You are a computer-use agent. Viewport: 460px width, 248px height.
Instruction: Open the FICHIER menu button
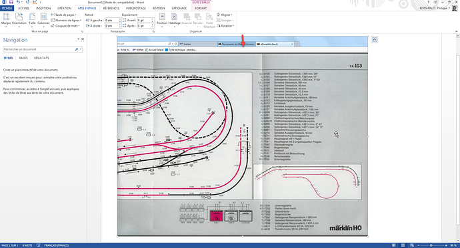pos(7,8)
